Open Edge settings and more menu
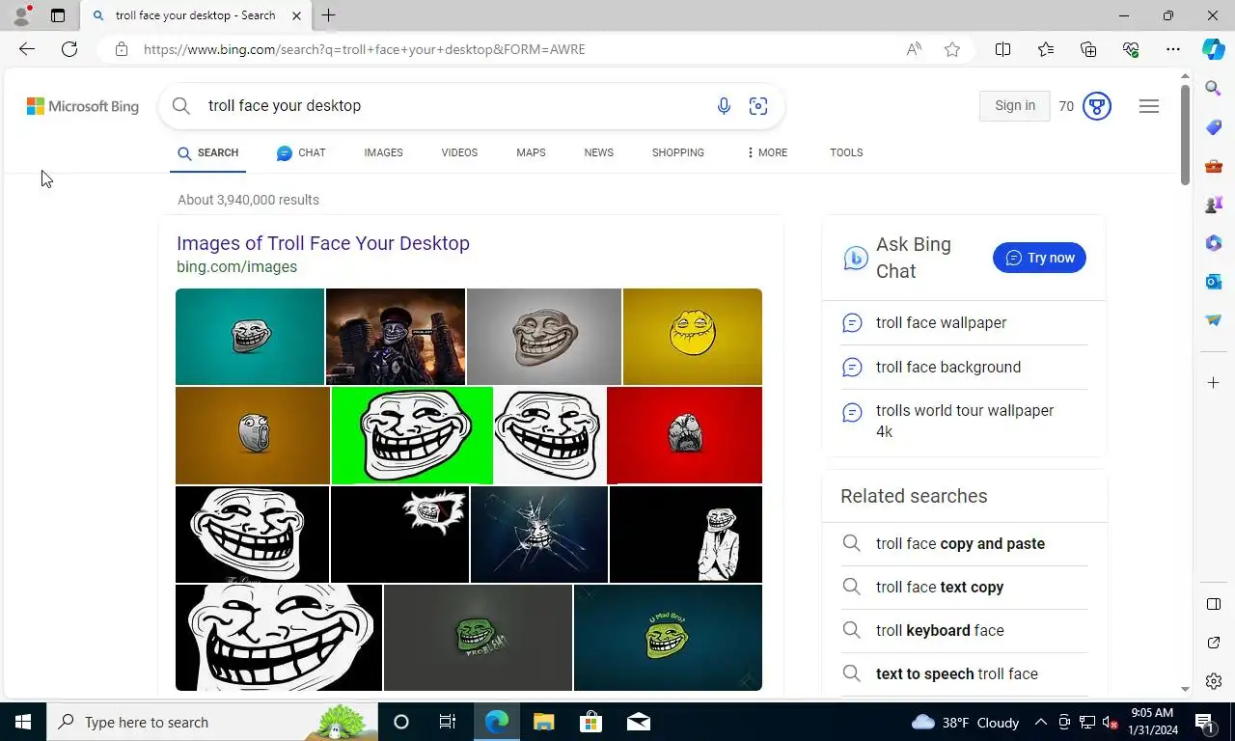Viewport: 1235px width, 741px height. coord(1173,49)
